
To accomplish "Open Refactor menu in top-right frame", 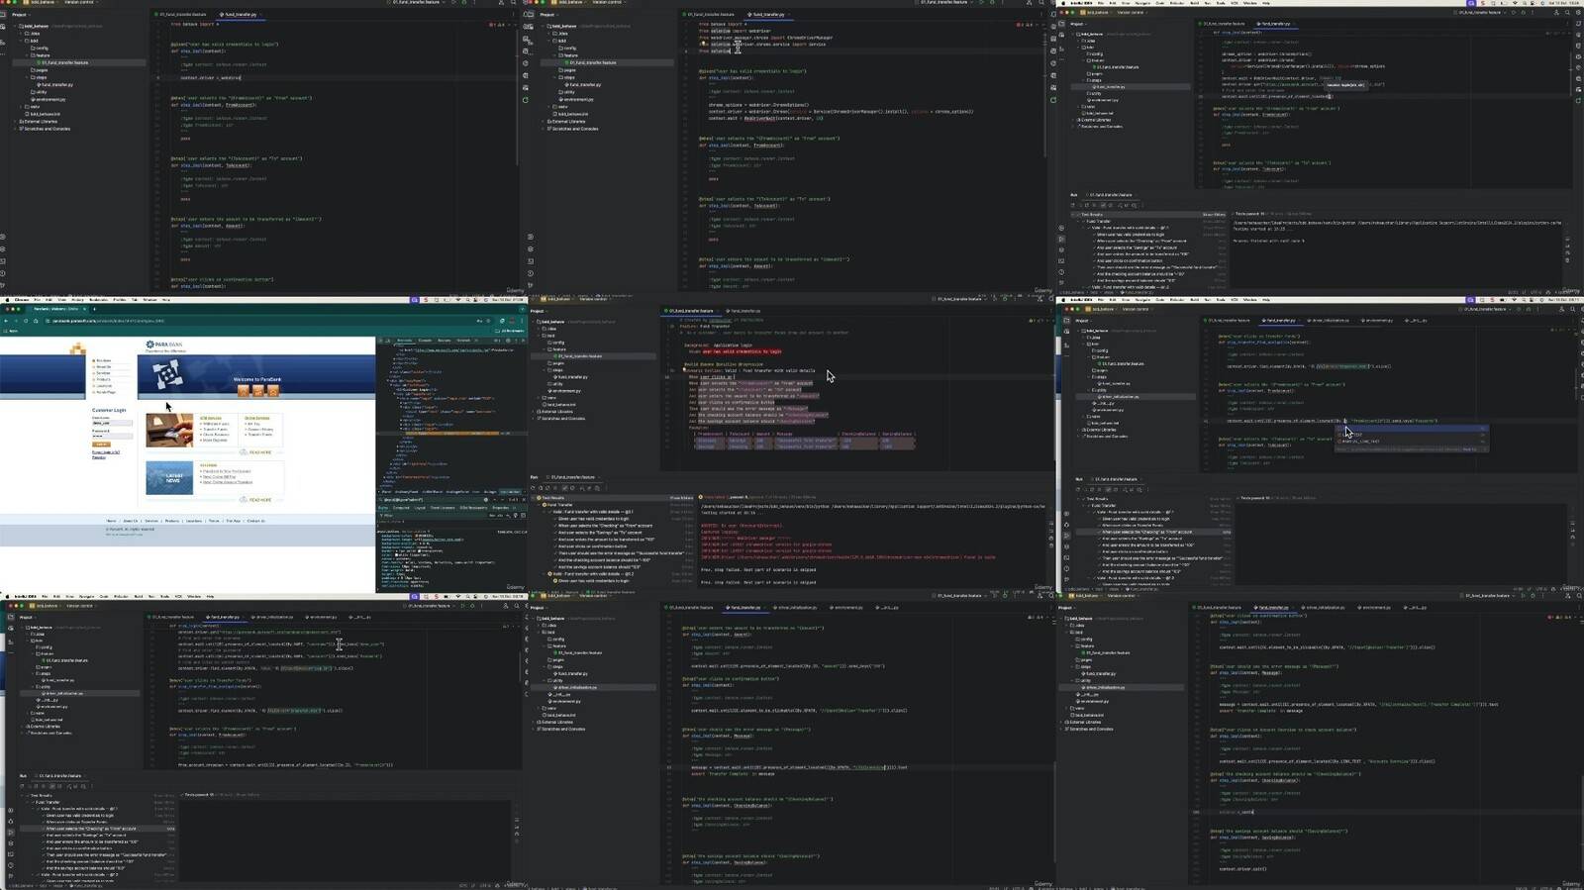I will click(1177, 3).
